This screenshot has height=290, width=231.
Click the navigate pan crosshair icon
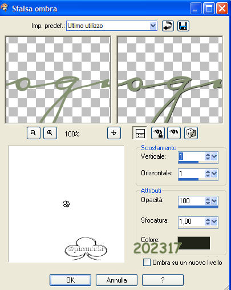[114, 133]
